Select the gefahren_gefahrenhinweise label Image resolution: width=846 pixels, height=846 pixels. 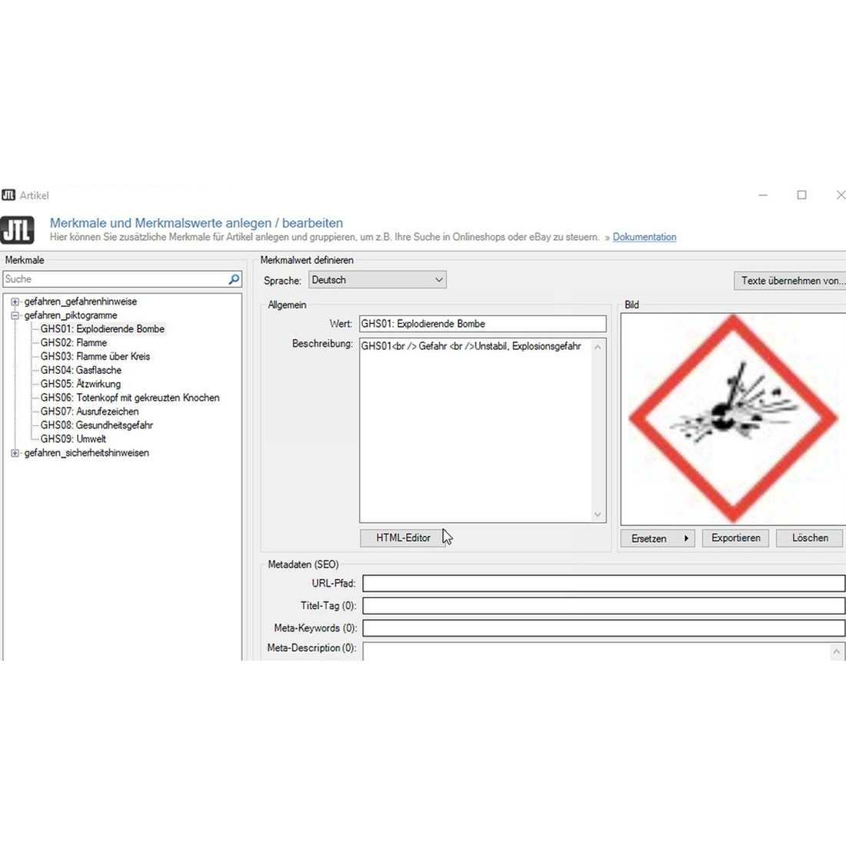[x=81, y=301]
